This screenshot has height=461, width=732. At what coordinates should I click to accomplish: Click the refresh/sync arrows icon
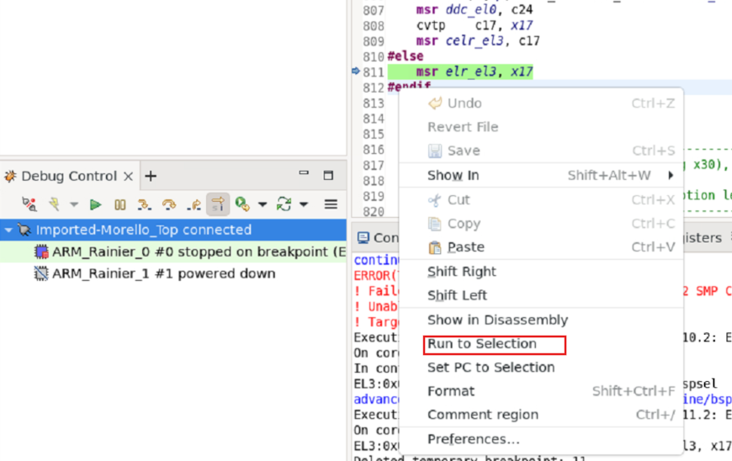(x=284, y=204)
